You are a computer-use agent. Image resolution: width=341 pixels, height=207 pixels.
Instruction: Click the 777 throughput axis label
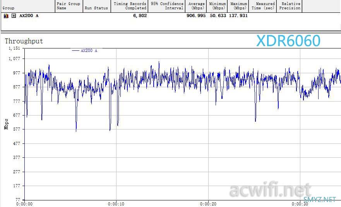[16, 101]
